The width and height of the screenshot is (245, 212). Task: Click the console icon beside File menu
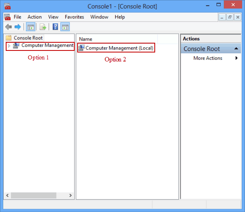(7, 17)
